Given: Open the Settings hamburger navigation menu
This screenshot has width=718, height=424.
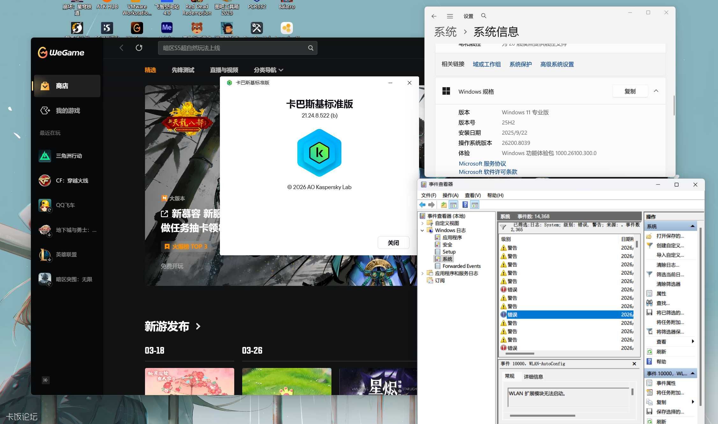Looking at the screenshot, I should (x=450, y=16).
